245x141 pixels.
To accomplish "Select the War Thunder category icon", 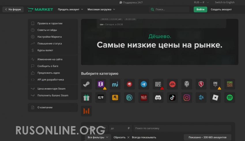I will [x=144, y=98].
